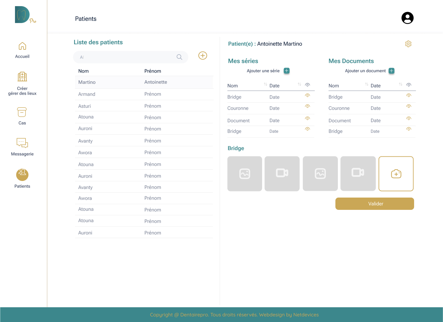Screen dimensions: 443x322
Task: Go to Accueil in the sidebar
Action: (22, 50)
